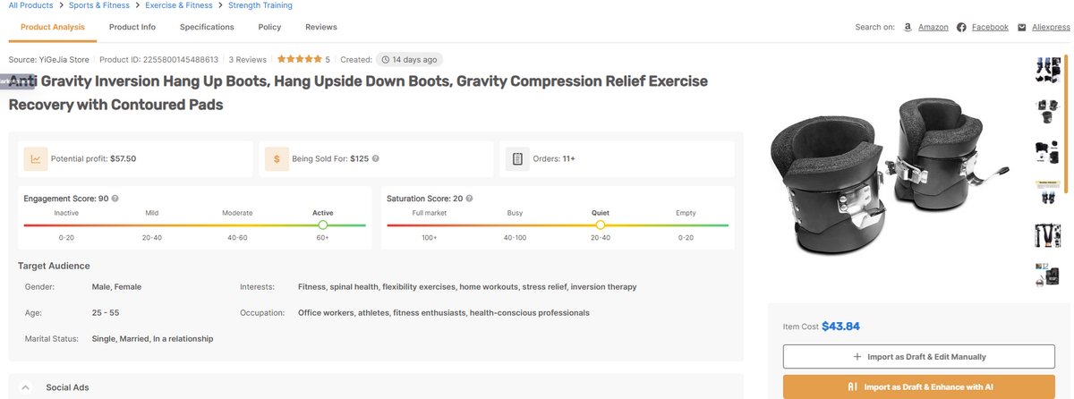Click the Facebook logo icon
Screen dimensions: 1074x399
pos(961,27)
